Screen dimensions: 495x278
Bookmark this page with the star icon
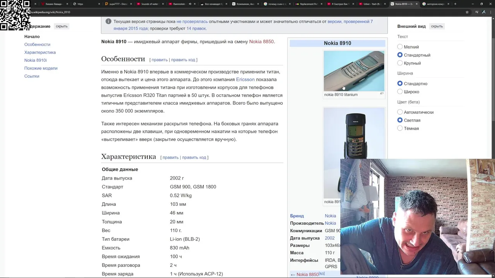pyautogui.click(x=467, y=12)
